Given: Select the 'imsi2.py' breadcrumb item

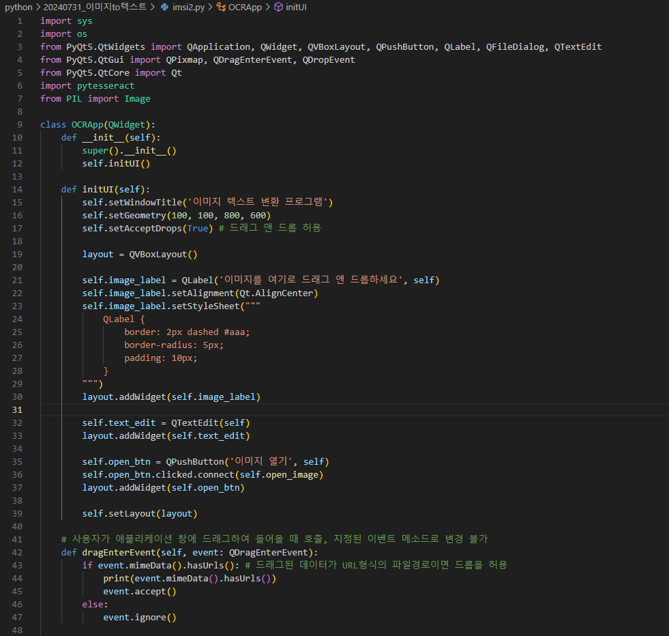Looking at the screenshot, I should (189, 8).
